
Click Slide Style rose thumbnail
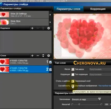[x=4, y=22]
